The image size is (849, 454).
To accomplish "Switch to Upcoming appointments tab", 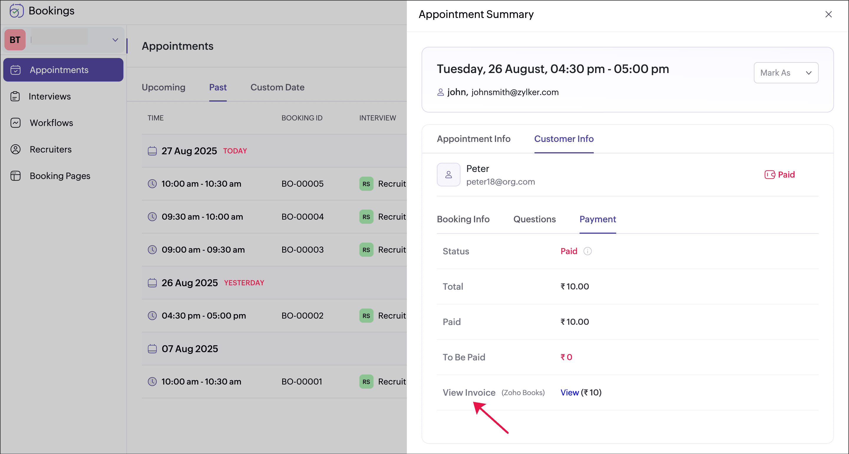I will (163, 87).
